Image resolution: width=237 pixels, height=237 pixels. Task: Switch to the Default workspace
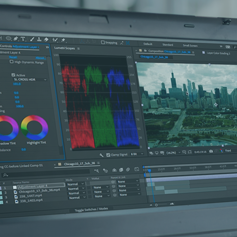tap(148, 44)
